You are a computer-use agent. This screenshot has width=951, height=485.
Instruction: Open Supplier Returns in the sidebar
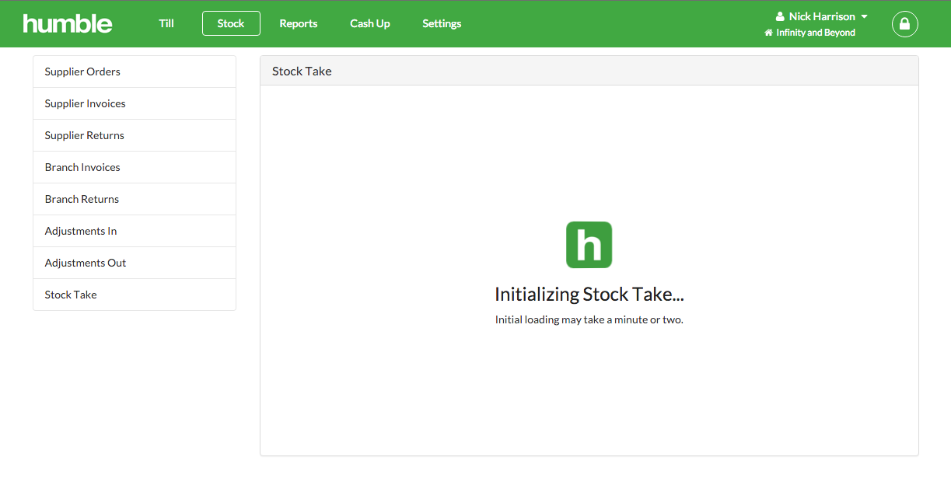pyautogui.click(x=135, y=135)
